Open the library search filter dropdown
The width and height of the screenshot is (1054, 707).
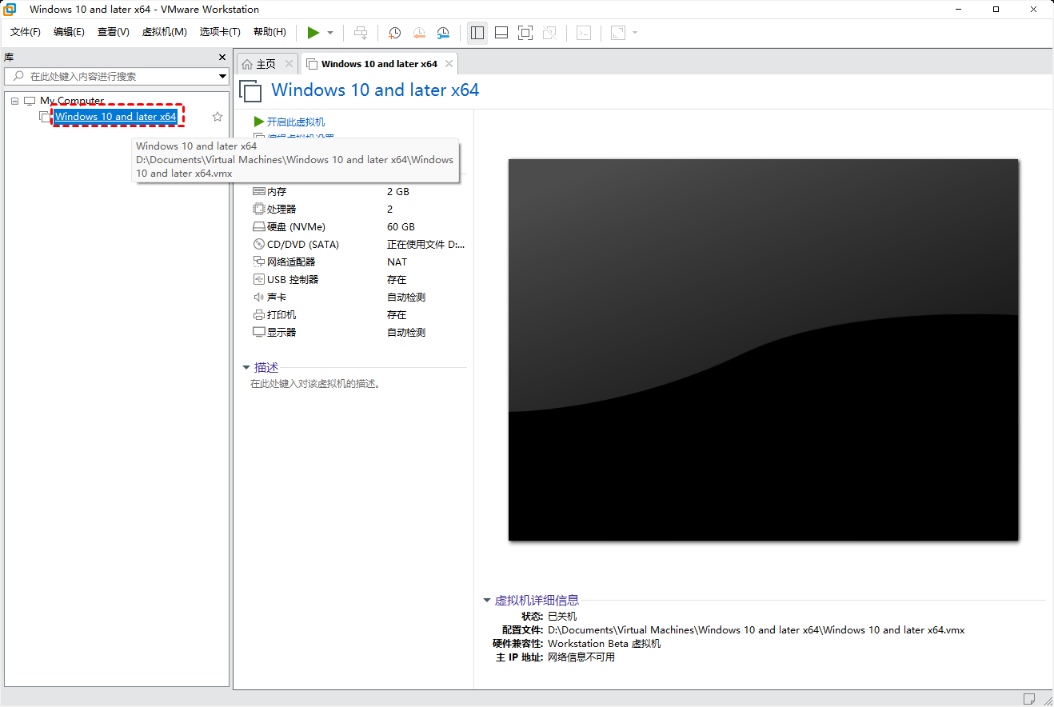[222, 77]
